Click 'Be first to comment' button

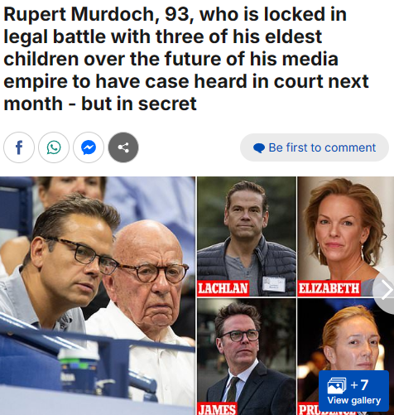coord(315,147)
